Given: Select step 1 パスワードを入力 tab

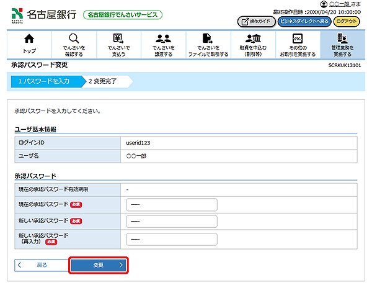Looking at the screenshot, I should coord(43,81).
